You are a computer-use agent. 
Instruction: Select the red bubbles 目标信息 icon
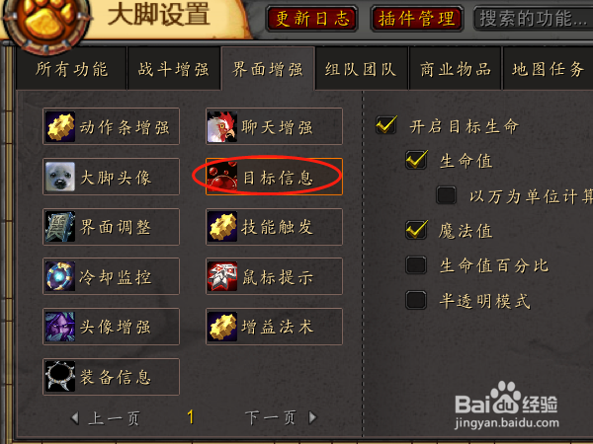(x=222, y=177)
